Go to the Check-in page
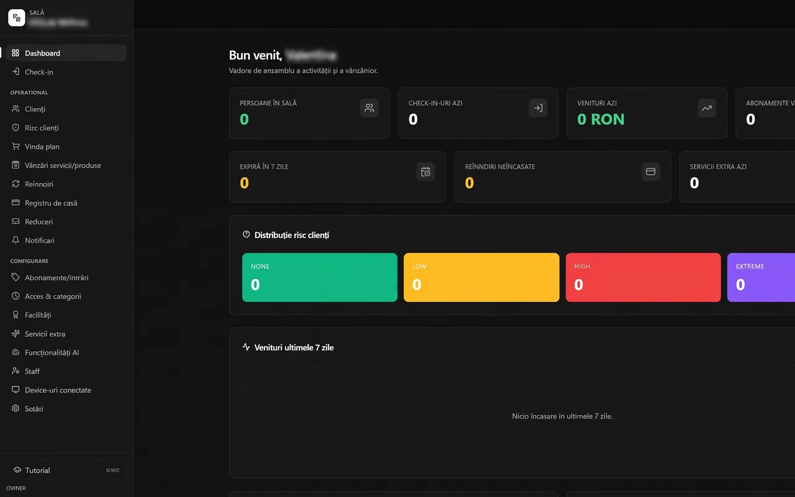Viewport: 795px width, 497px height. tap(66, 72)
